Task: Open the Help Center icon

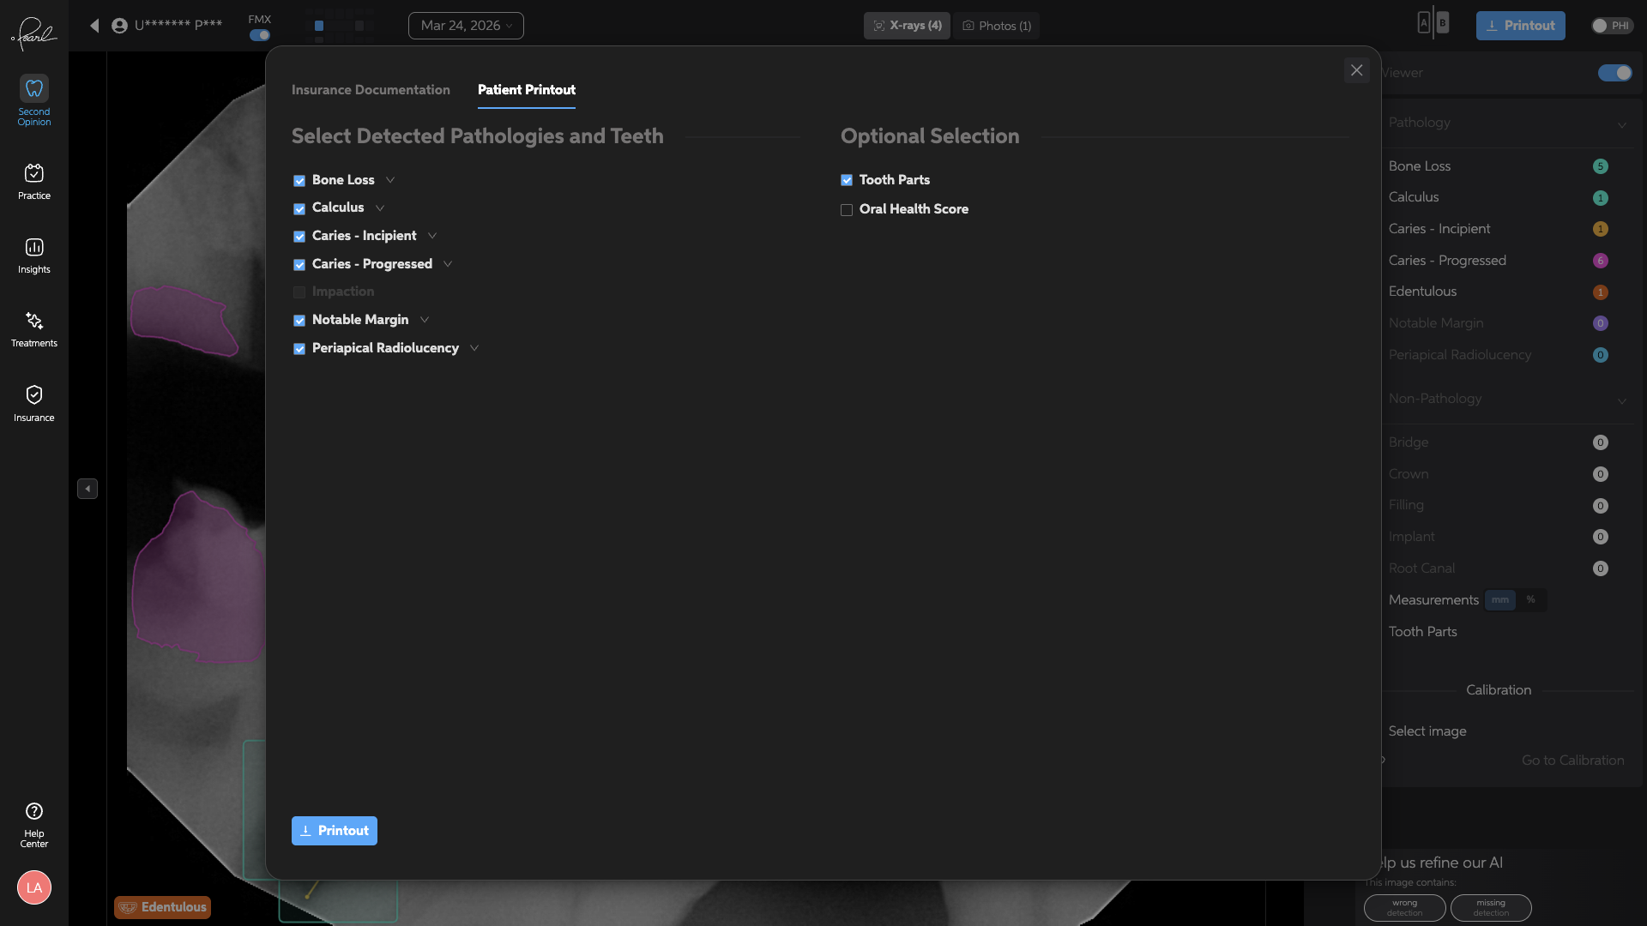Action: [x=34, y=812]
